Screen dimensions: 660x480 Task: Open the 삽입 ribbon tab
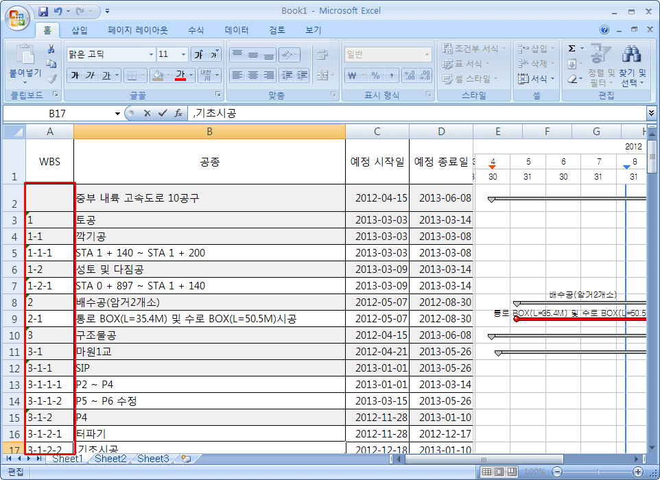[x=80, y=30]
